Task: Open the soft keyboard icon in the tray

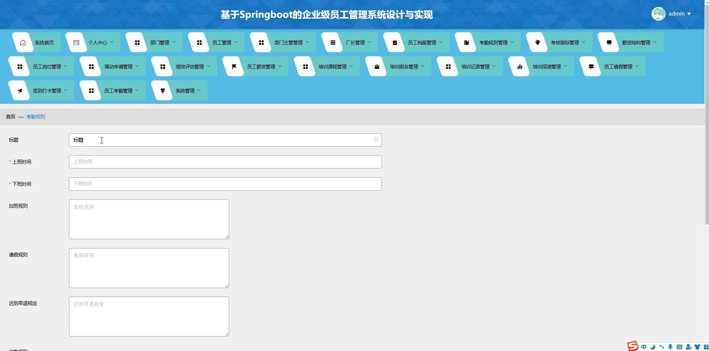Action: click(x=679, y=347)
